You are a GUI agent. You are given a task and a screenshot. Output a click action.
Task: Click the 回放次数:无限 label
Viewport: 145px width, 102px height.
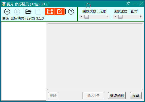pyautogui.click(x=94, y=11)
